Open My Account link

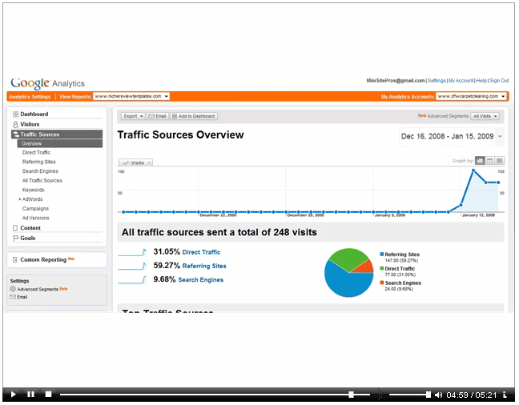(x=461, y=81)
